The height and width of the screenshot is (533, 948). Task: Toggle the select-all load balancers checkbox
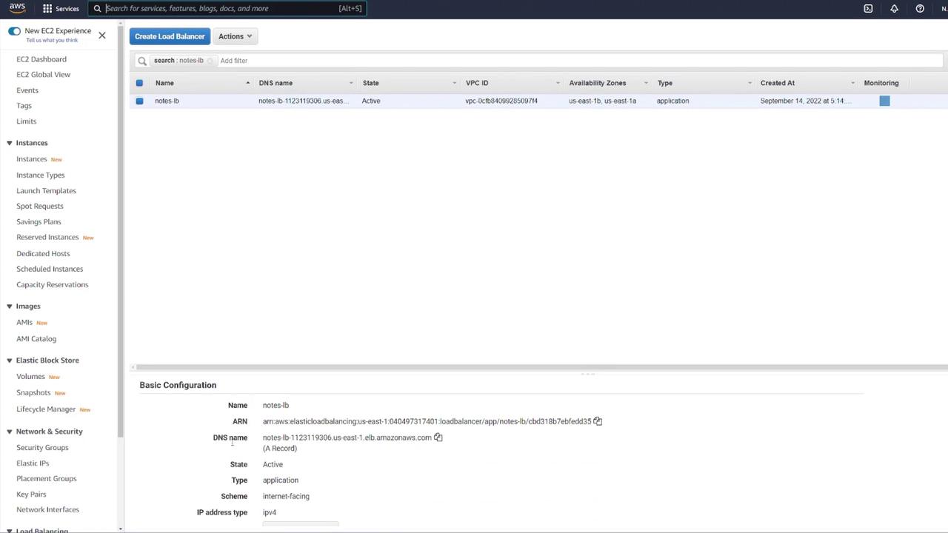click(139, 83)
